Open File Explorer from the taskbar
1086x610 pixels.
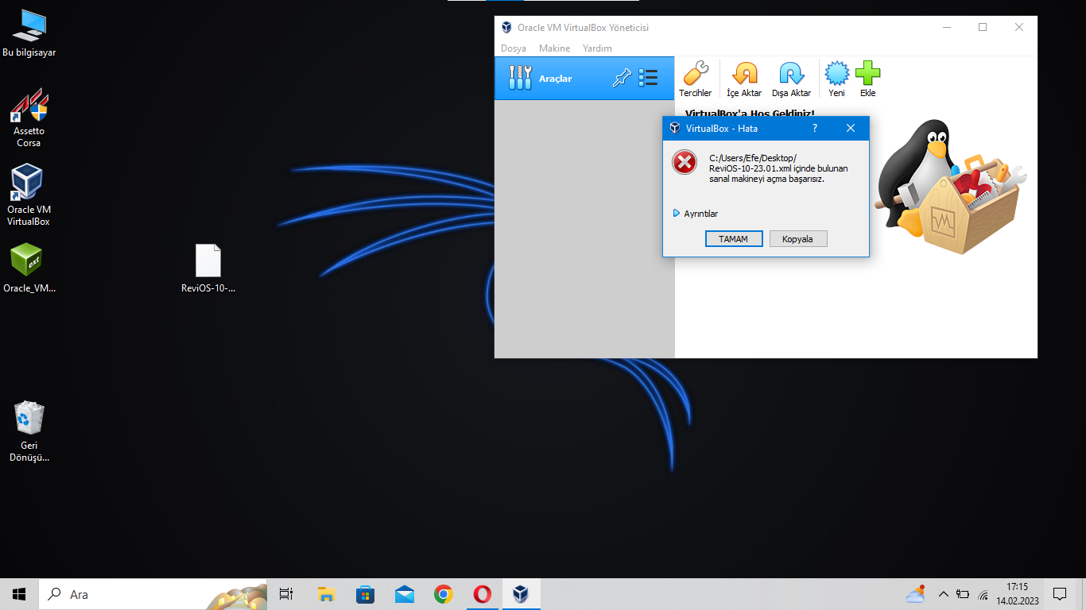point(326,594)
